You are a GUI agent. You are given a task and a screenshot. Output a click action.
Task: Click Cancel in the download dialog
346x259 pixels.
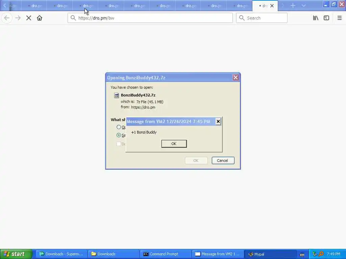223,161
